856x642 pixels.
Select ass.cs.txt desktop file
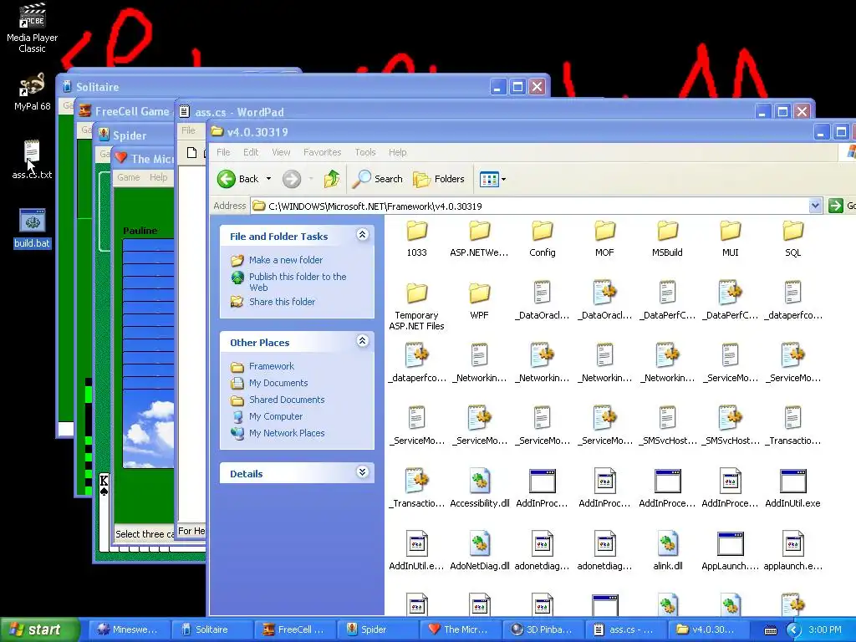33,160
